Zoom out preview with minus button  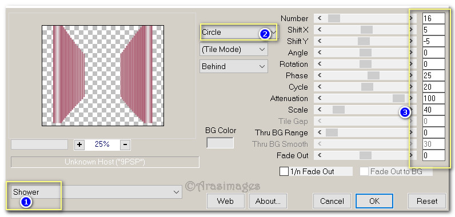[x=125, y=144]
